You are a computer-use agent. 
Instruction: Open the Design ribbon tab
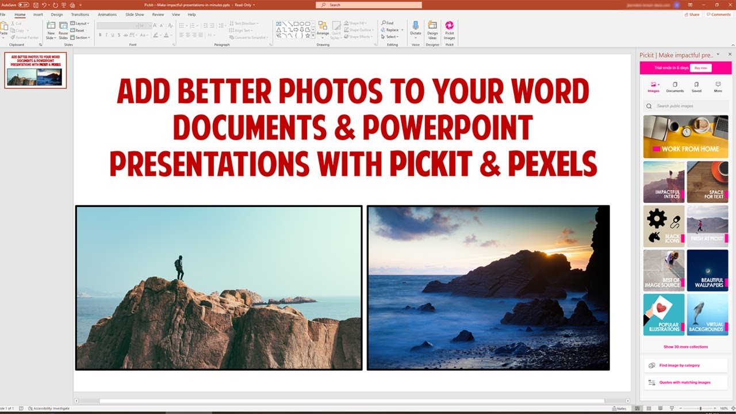point(57,14)
